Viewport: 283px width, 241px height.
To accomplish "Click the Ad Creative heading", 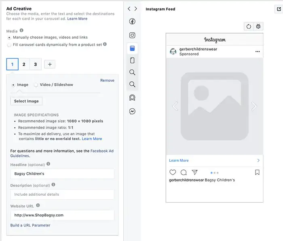I will click(x=19, y=8).
